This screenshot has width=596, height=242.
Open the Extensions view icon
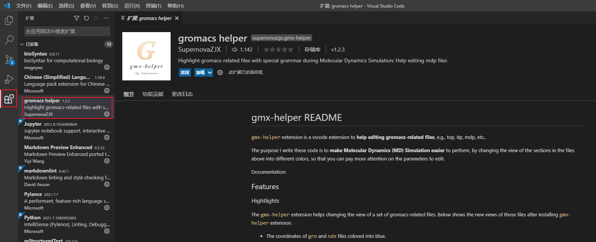9,99
